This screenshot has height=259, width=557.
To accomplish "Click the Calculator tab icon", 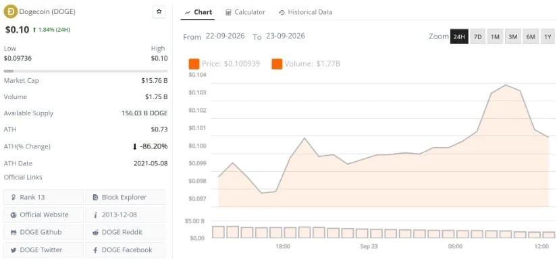I will coord(228,12).
